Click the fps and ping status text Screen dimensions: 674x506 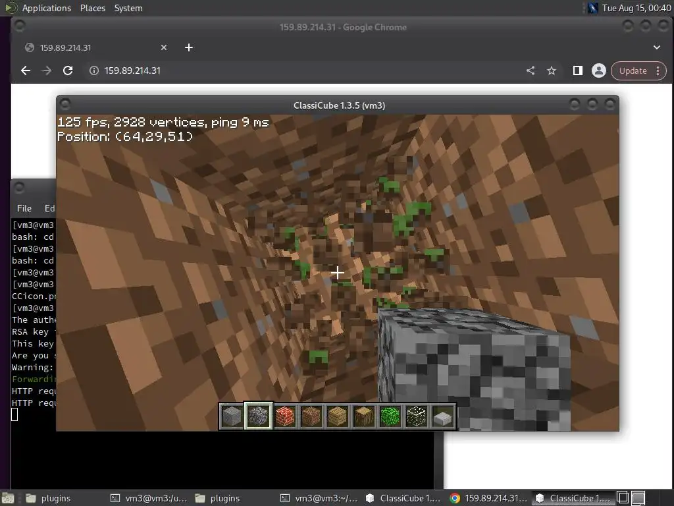coord(163,122)
